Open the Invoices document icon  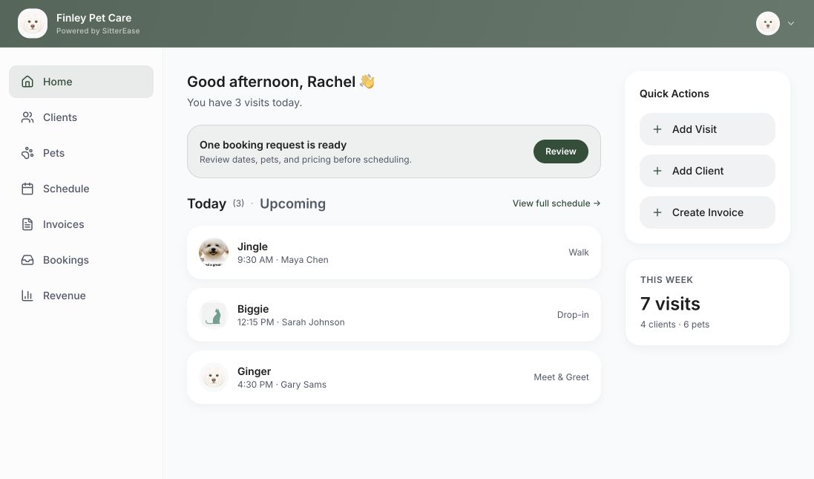tap(27, 224)
